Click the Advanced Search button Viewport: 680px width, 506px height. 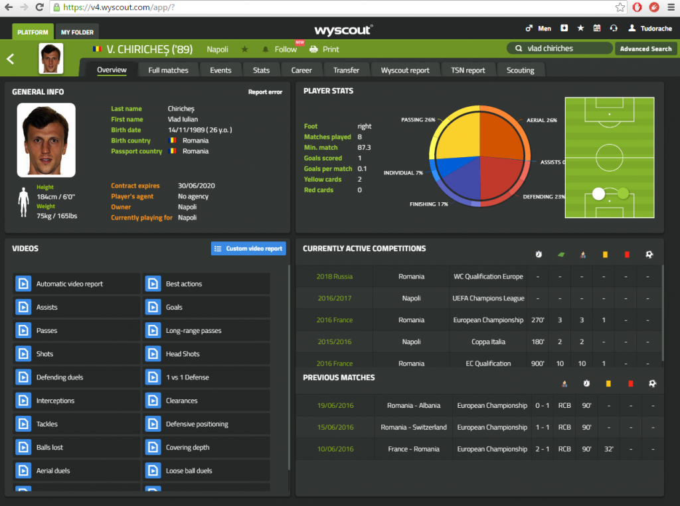click(645, 48)
